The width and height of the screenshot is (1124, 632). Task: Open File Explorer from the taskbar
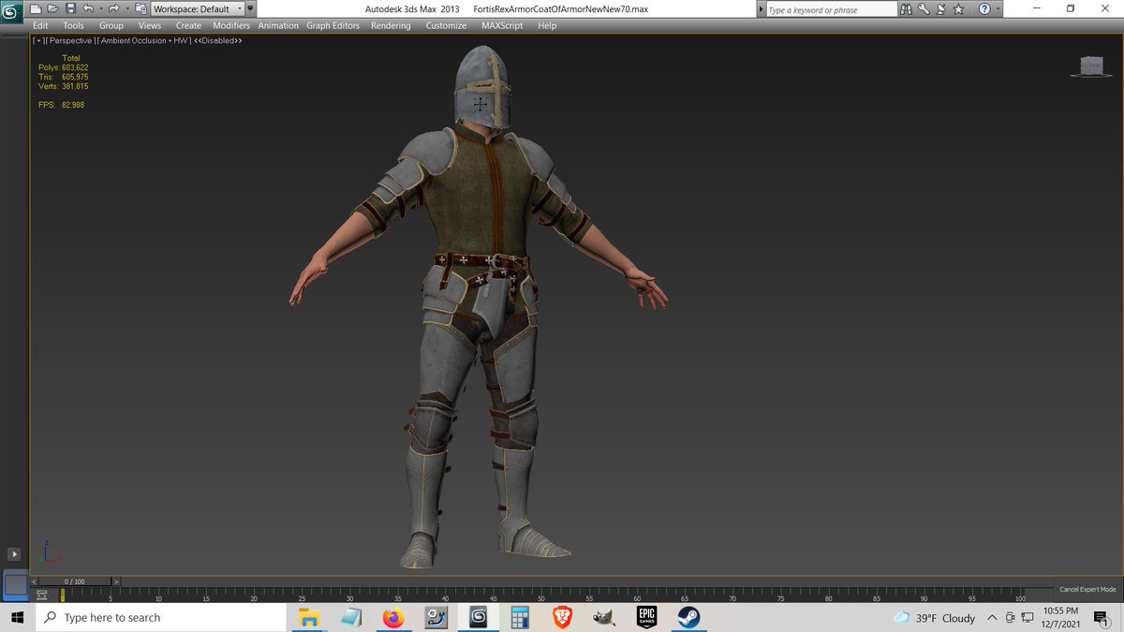[x=308, y=617]
